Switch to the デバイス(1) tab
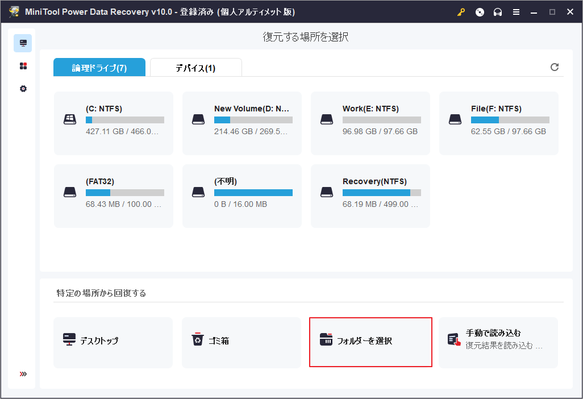Image resolution: width=583 pixels, height=399 pixels. 195,68
